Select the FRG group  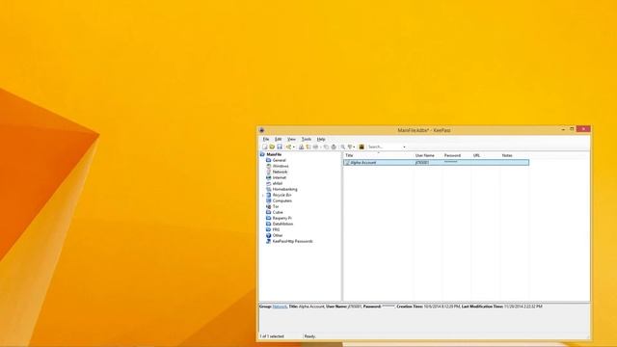pyautogui.click(x=277, y=229)
